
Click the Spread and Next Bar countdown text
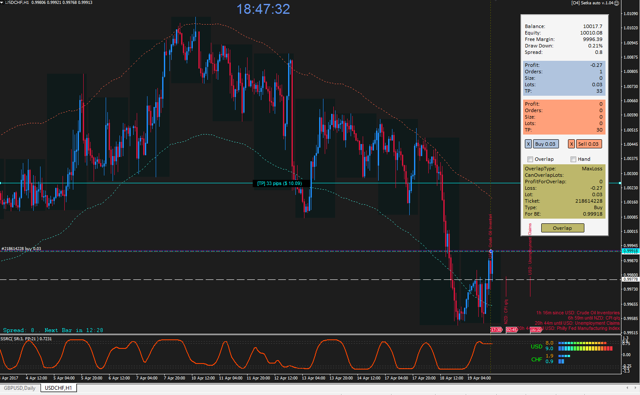[x=53, y=330]
